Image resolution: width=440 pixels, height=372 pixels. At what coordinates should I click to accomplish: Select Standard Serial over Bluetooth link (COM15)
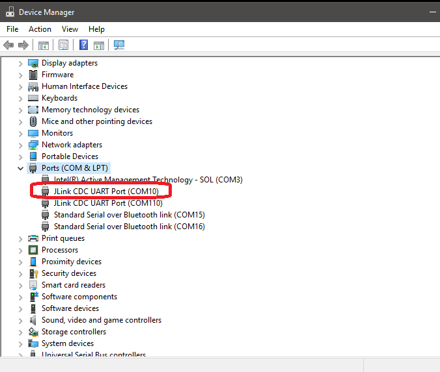tap(129, 215)
